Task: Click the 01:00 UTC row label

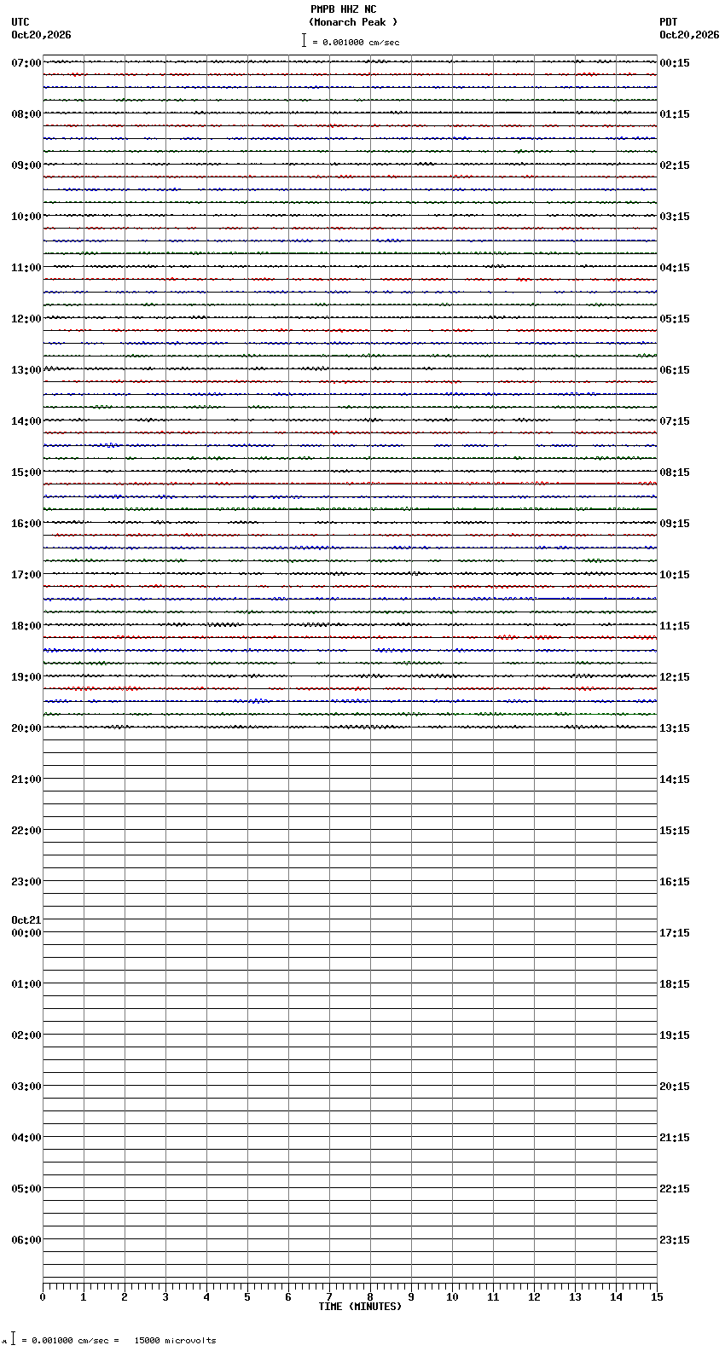Action: coord(26,984)
